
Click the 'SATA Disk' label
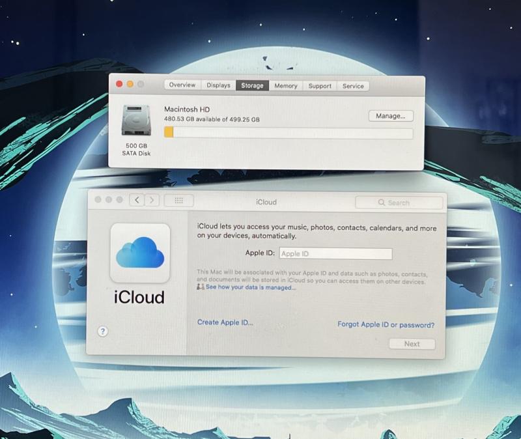pyautogui.click(x=136, y=153)
